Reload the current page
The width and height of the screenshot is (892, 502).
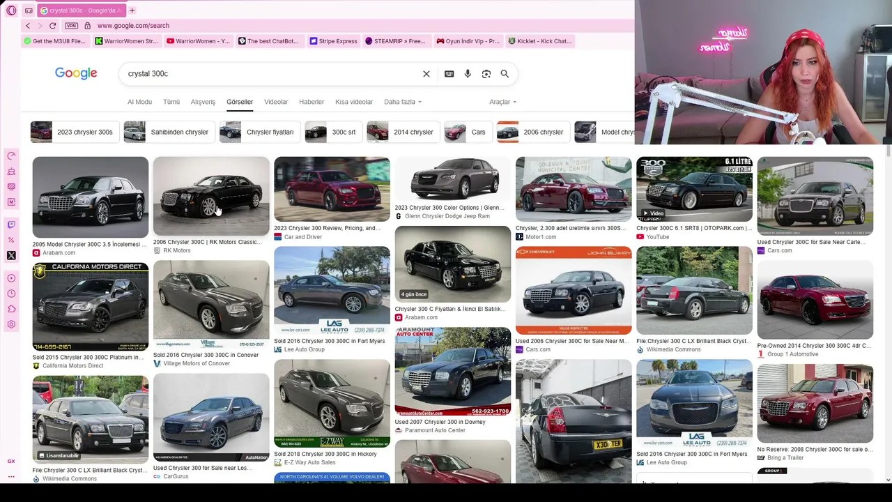[x=52, y=26]
